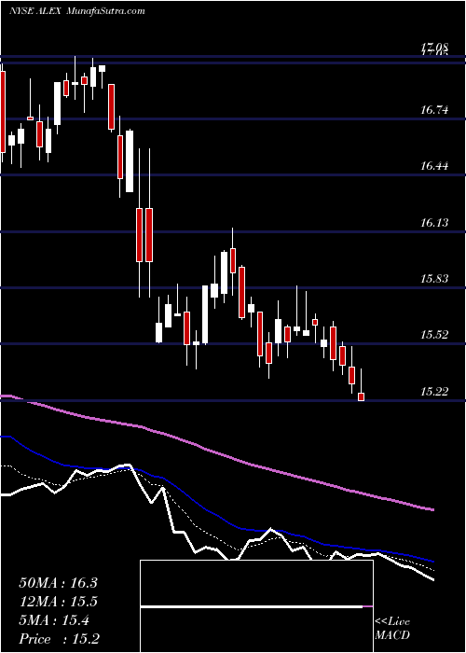Click the 16.13 price level label
This screenshot has width=466, height=653.
[434, 223]
